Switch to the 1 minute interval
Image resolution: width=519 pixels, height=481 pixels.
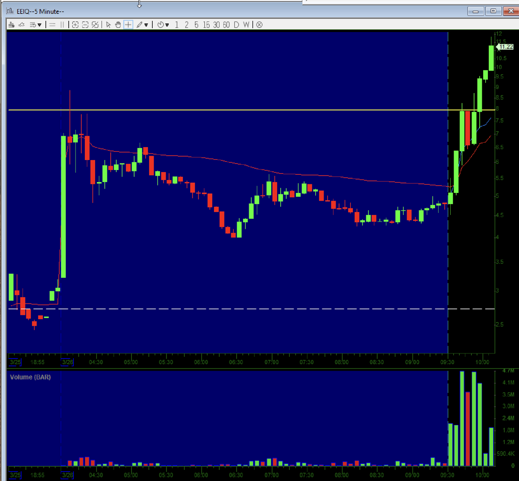click(x=176, y=25)
